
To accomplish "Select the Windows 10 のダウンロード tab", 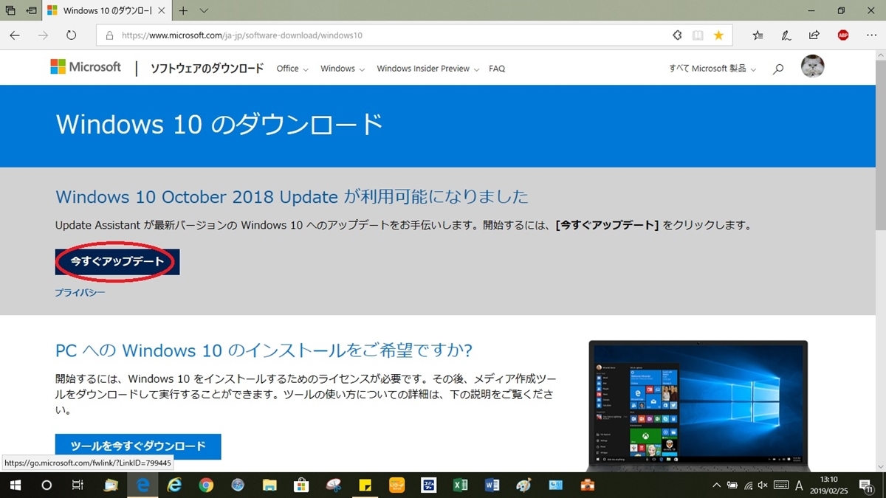I will pyautogui.click(x=107, y=10).
